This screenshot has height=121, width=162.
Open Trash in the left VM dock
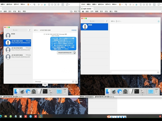(65, 91)
